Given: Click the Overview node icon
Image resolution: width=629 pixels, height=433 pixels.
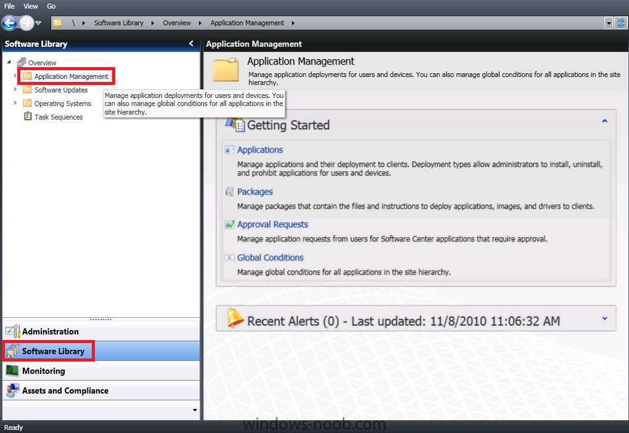Looking at the screenshot, I should (22, 62).
